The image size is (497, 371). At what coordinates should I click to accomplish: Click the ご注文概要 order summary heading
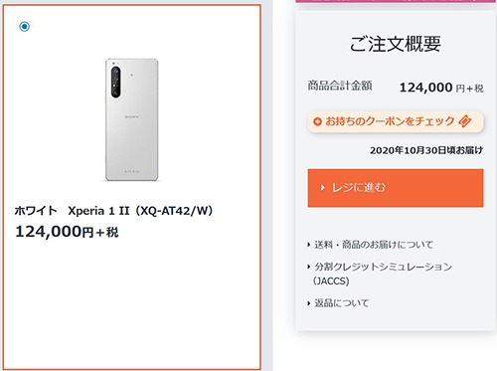click(396, 44)
